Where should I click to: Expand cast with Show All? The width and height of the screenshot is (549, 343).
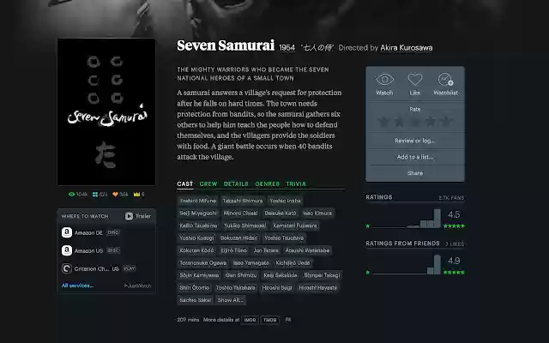[x=230, y=300]
